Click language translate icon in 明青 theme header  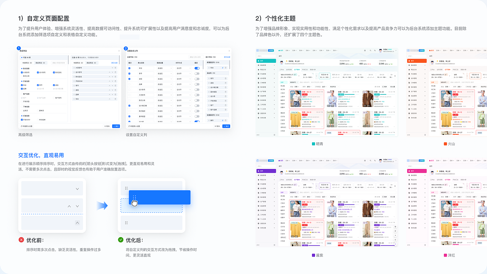point(375,51)
